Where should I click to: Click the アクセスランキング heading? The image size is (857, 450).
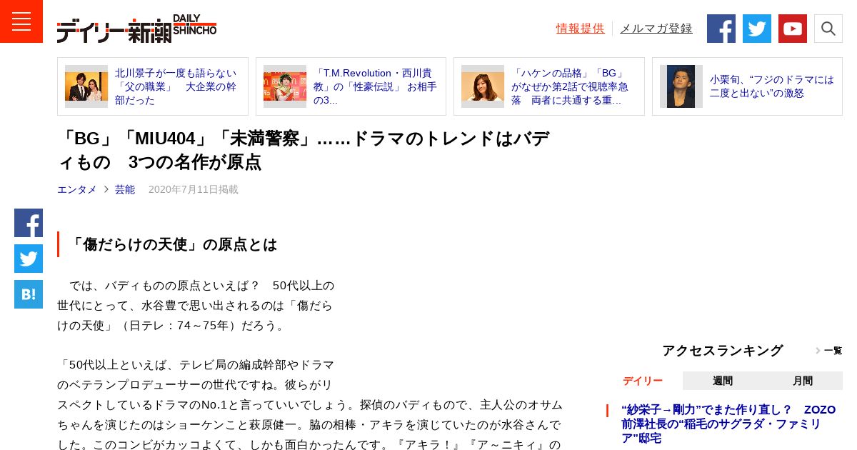click(x=722, y=351)
